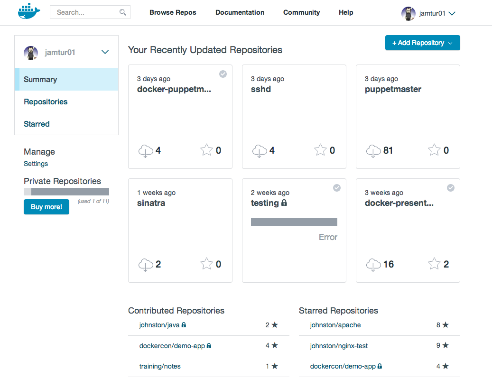Open the sinatra repository title
This screenshot has height=379, width=492.
[151, 203]
